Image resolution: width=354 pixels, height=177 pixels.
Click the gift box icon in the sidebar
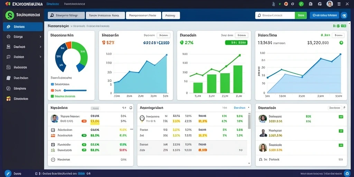point(9,99)
